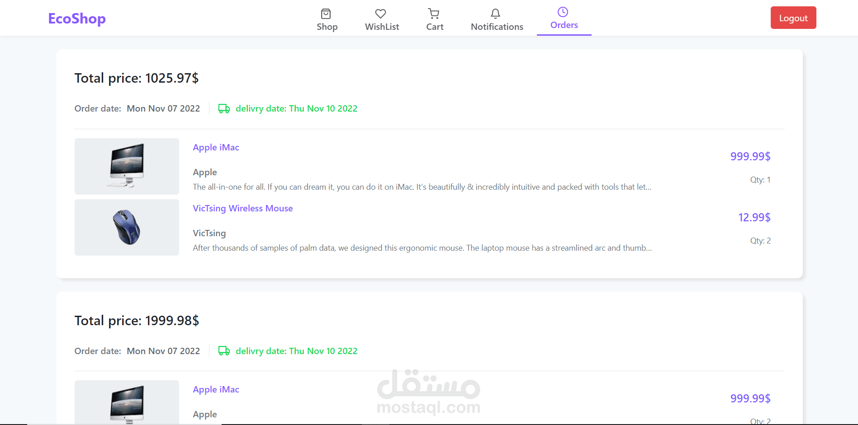Click 'Apple' brand name in first order
This screenshot has width=858, height=425.
pyautogui.click(x=205, y=172)
